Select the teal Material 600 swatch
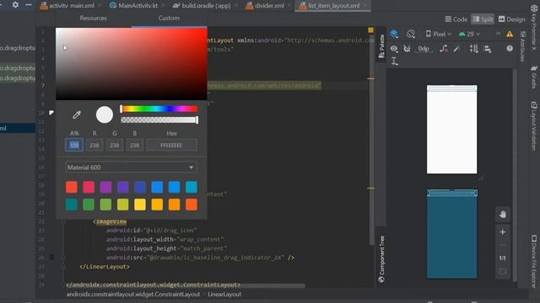 [72, 205]
